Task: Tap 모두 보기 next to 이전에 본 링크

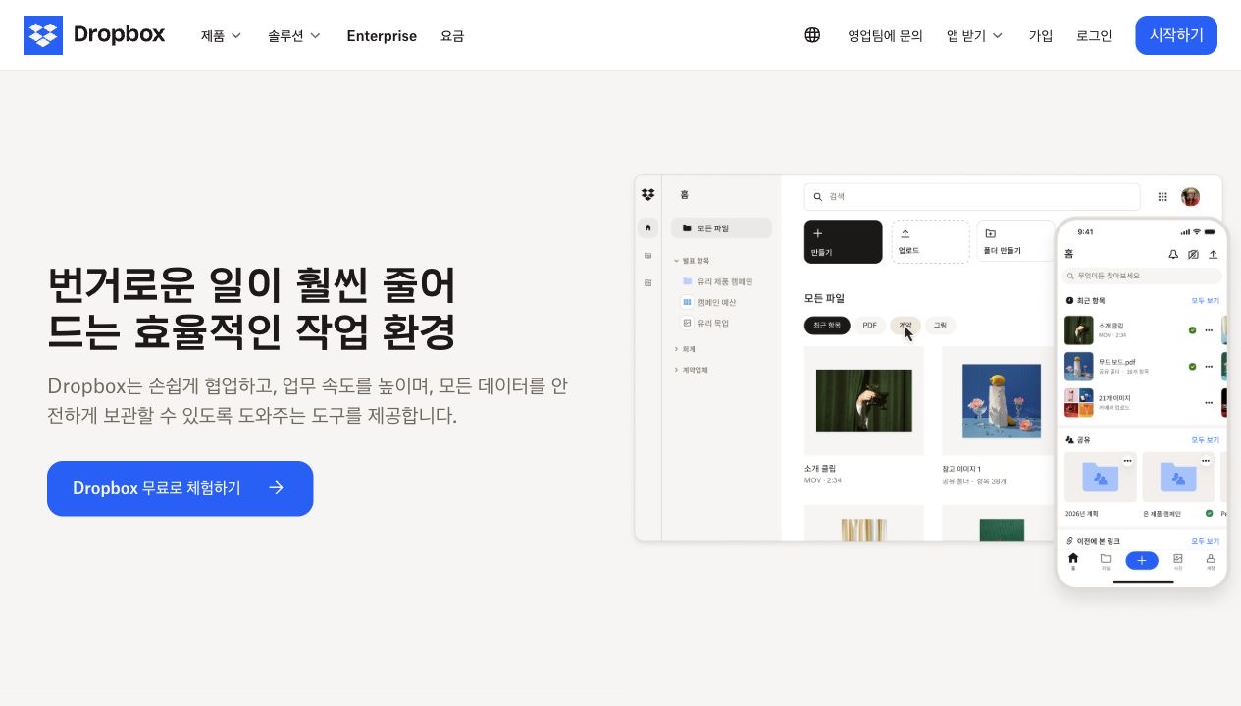Action: pyautogui.click(x=1206, y=541)
